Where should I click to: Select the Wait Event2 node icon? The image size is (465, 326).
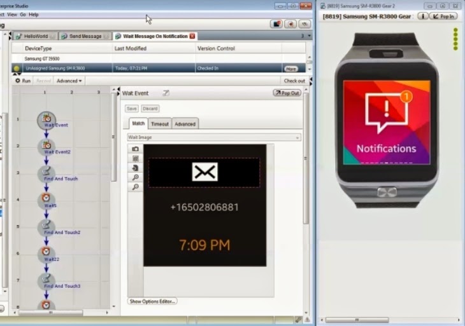tap(46, 146)
